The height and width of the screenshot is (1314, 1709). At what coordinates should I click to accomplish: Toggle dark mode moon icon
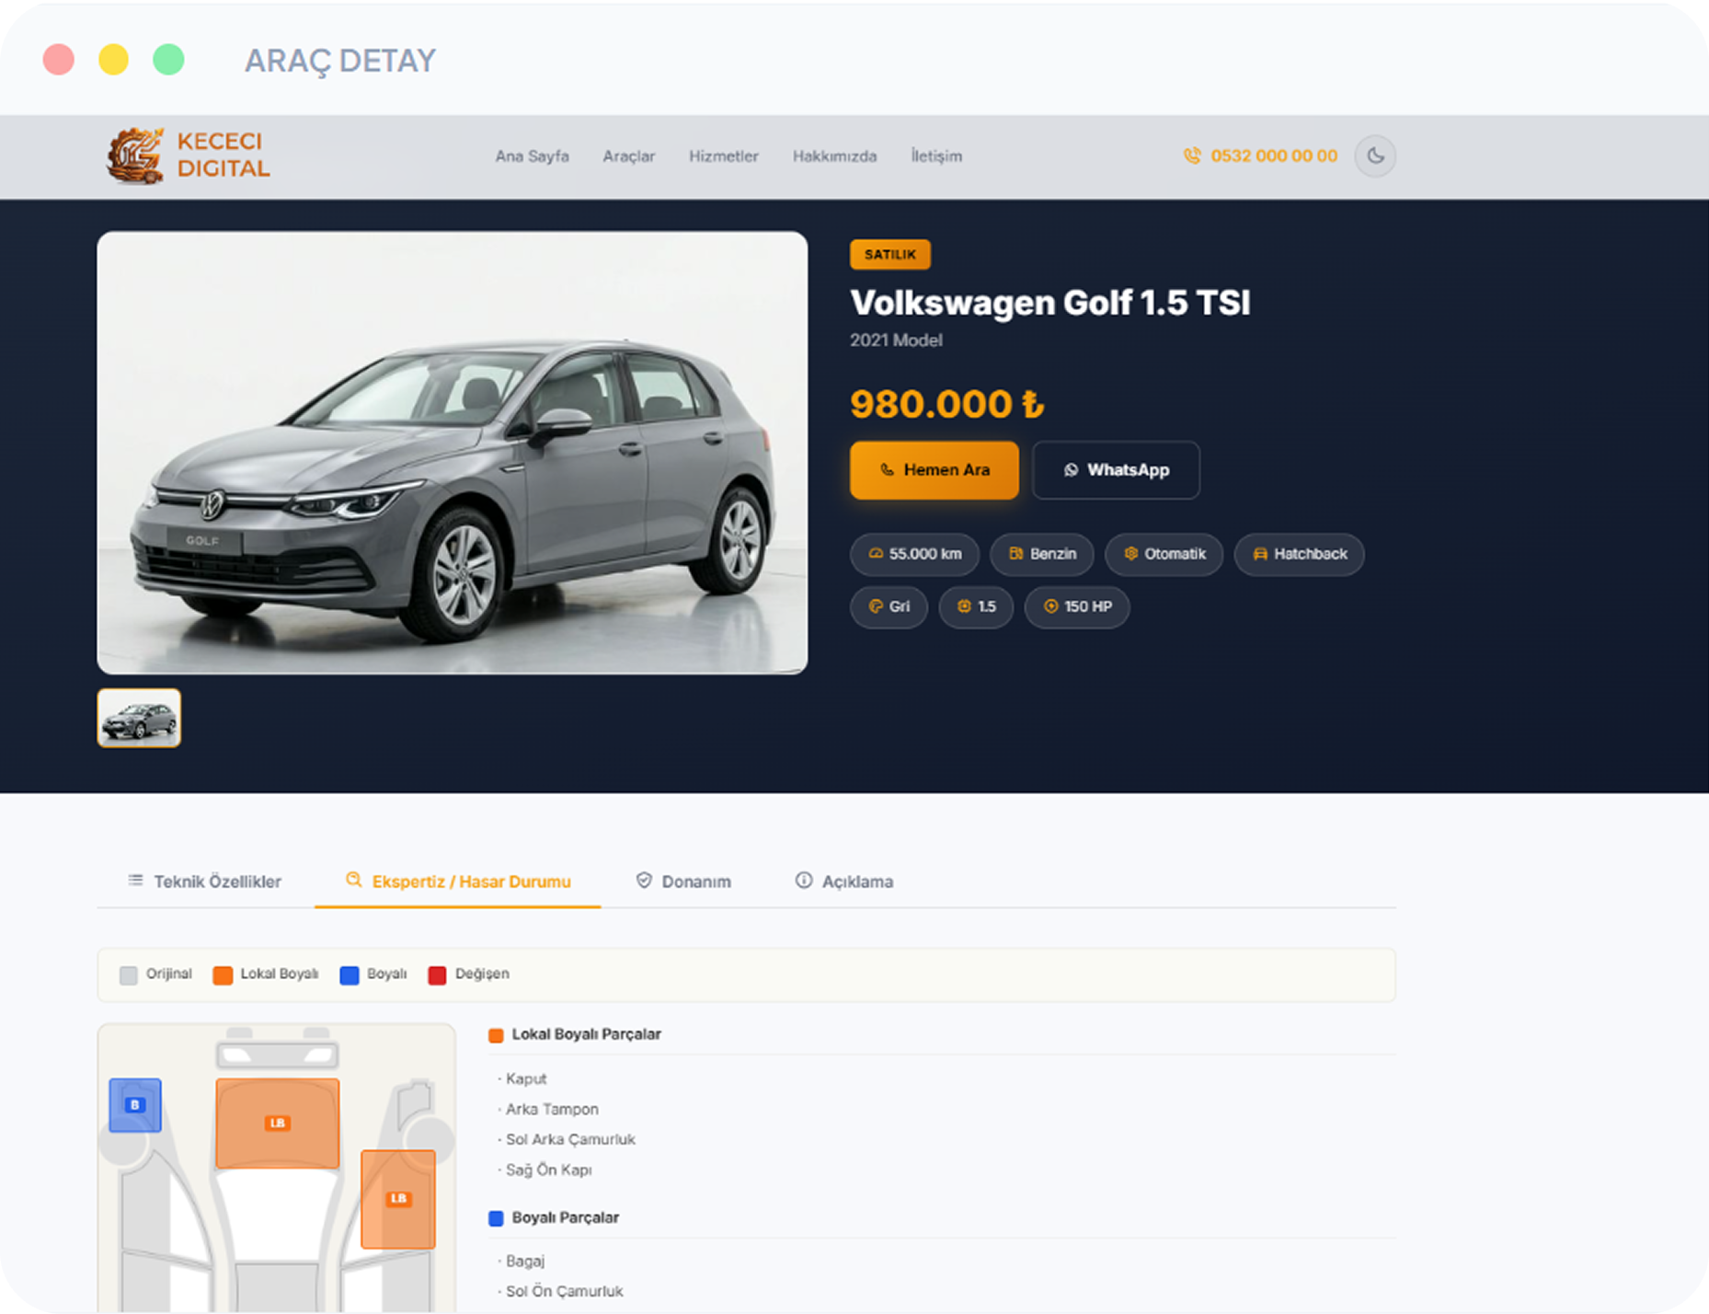[x=1375, y=156]
